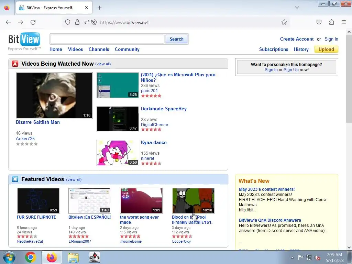Open the Firefox hamburger menu
This screenshot has height=264, width=352.
pos(344,22)
